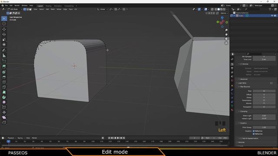Select the Select Box tool
The width and height of the screenshot is (278, 156).
coord(4,19)
